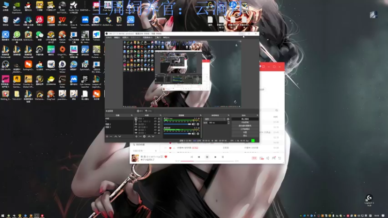Viewport: 388px width, 218px height.
Task: Remove the selected source with the minus icon
Action: 140,137
